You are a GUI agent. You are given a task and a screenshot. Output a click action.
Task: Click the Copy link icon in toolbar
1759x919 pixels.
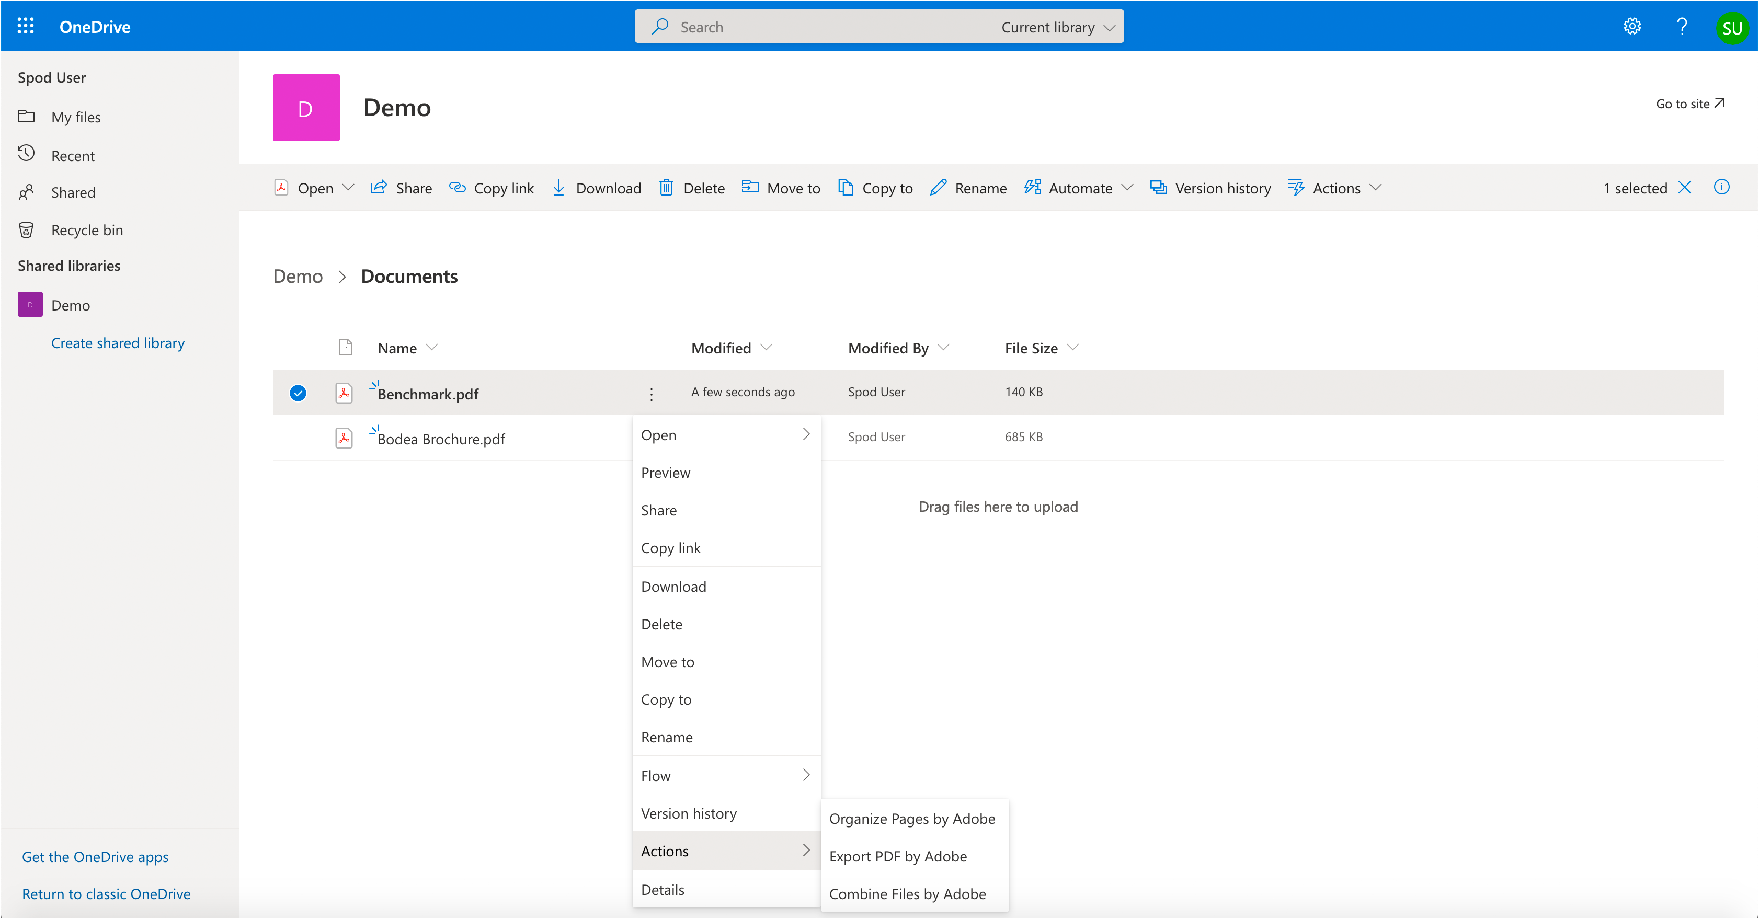pyautogui.click(x=457, y=188)
